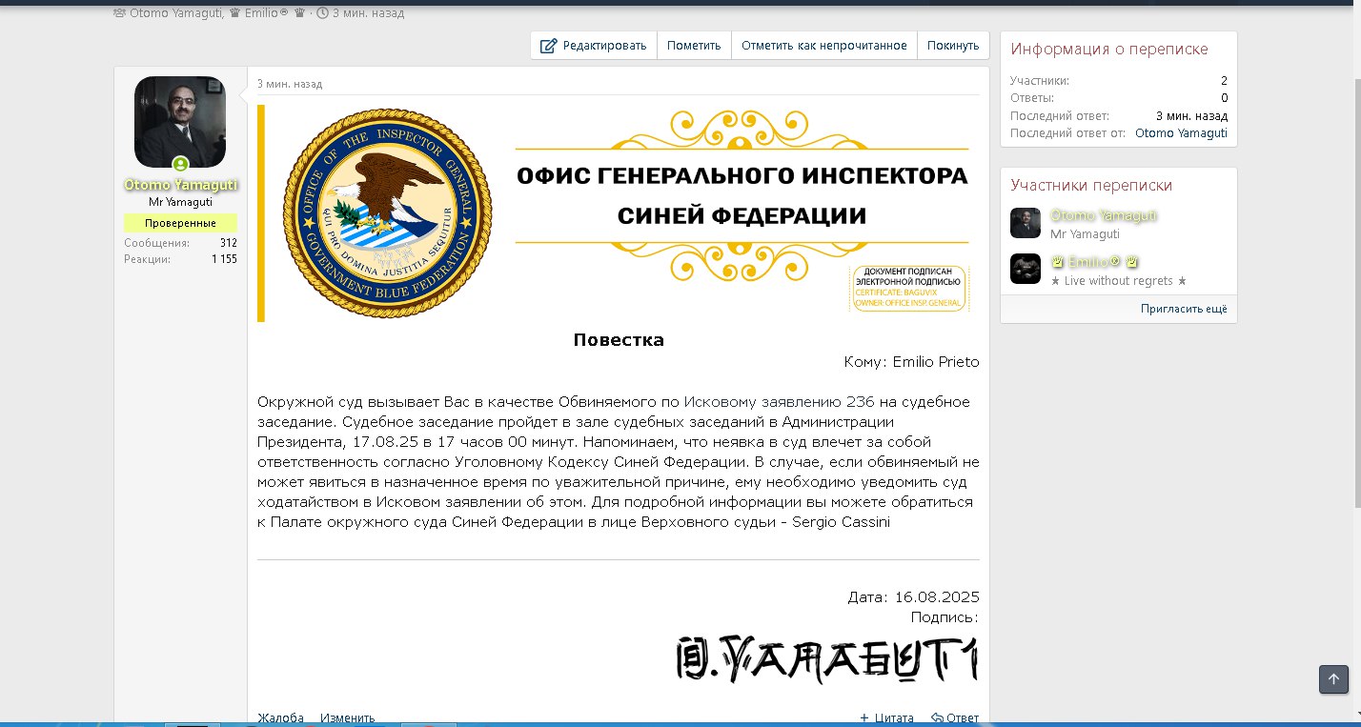The width and height of the screenshot is (1361, 727).
Task: Reply to the post with Ответ
Action: coord(955,718)
